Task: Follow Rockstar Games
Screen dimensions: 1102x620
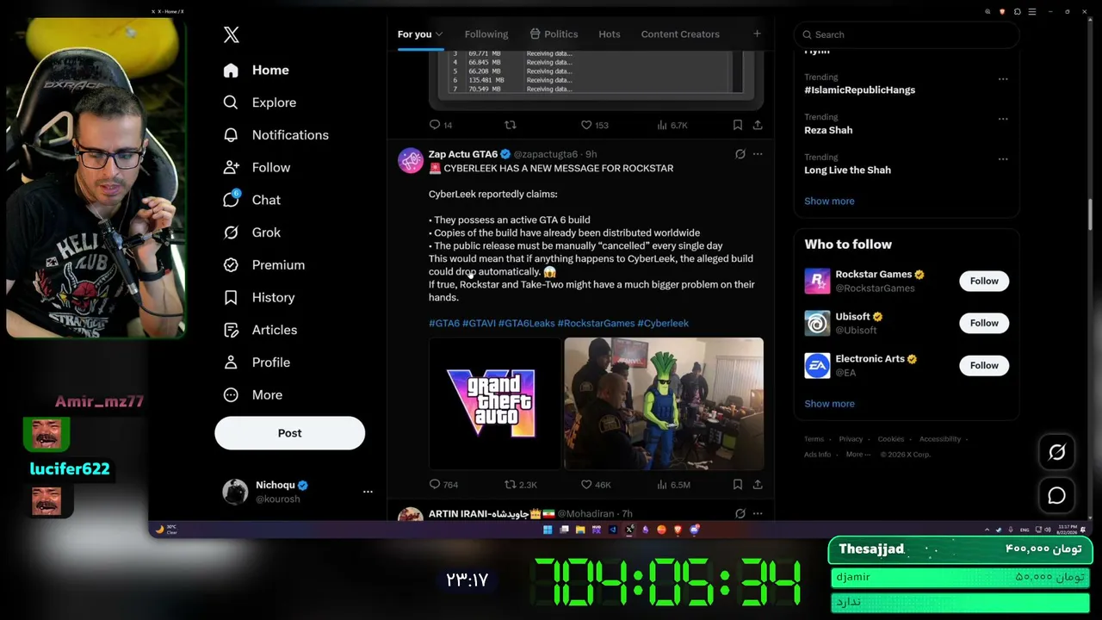Action: tap(984, 281)
